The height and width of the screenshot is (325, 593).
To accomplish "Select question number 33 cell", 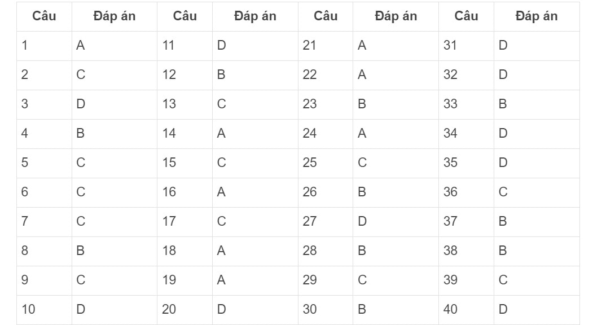I will click(x=466, y=104).
